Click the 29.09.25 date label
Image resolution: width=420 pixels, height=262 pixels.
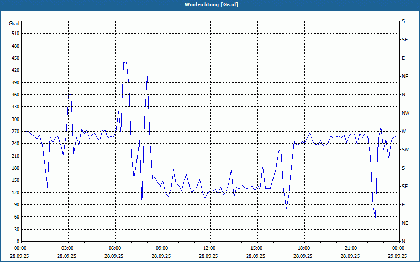click(397, 256)
